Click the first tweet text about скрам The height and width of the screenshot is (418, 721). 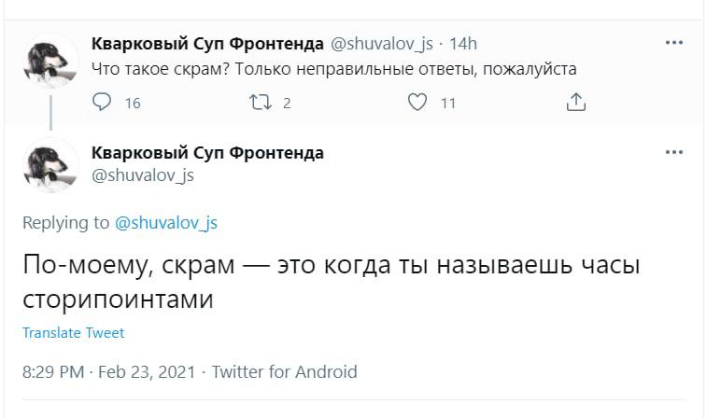334,69
